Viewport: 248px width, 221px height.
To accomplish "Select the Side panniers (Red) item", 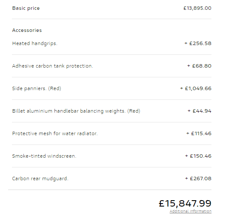I will click(37, 88).
